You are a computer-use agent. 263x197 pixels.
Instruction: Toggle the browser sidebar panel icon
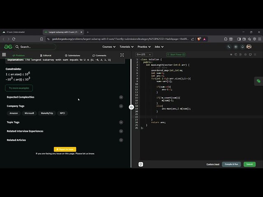point(239,39)
